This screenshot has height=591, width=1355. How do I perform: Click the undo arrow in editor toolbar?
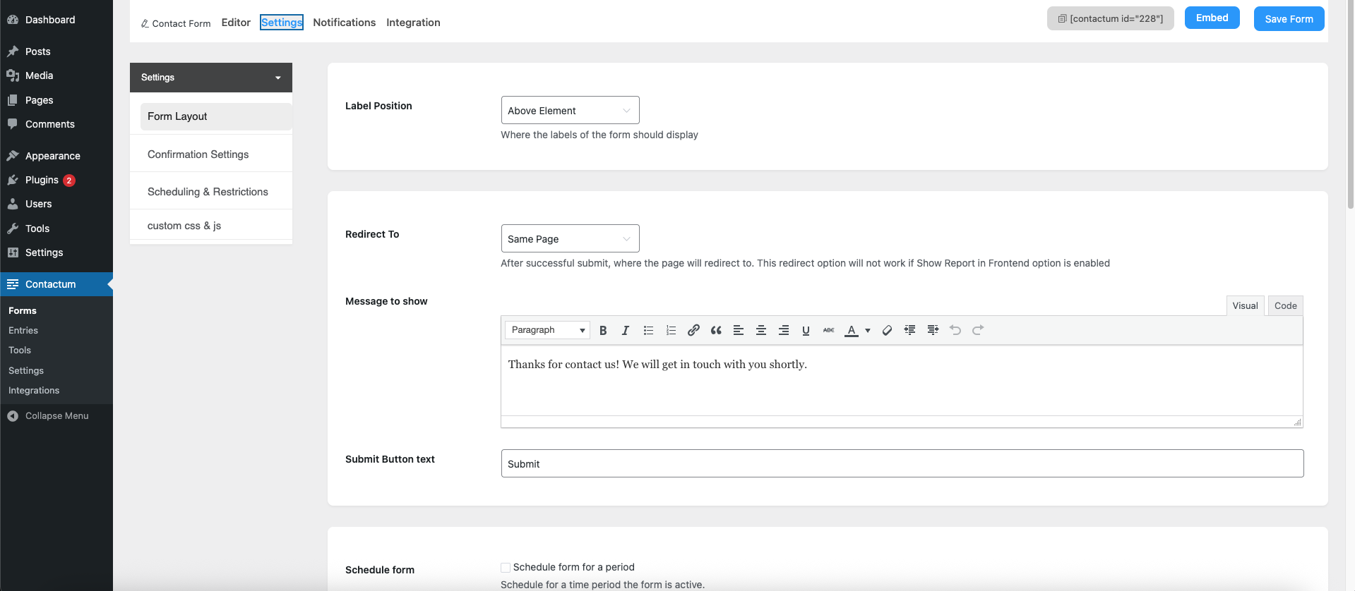[955, 330]
